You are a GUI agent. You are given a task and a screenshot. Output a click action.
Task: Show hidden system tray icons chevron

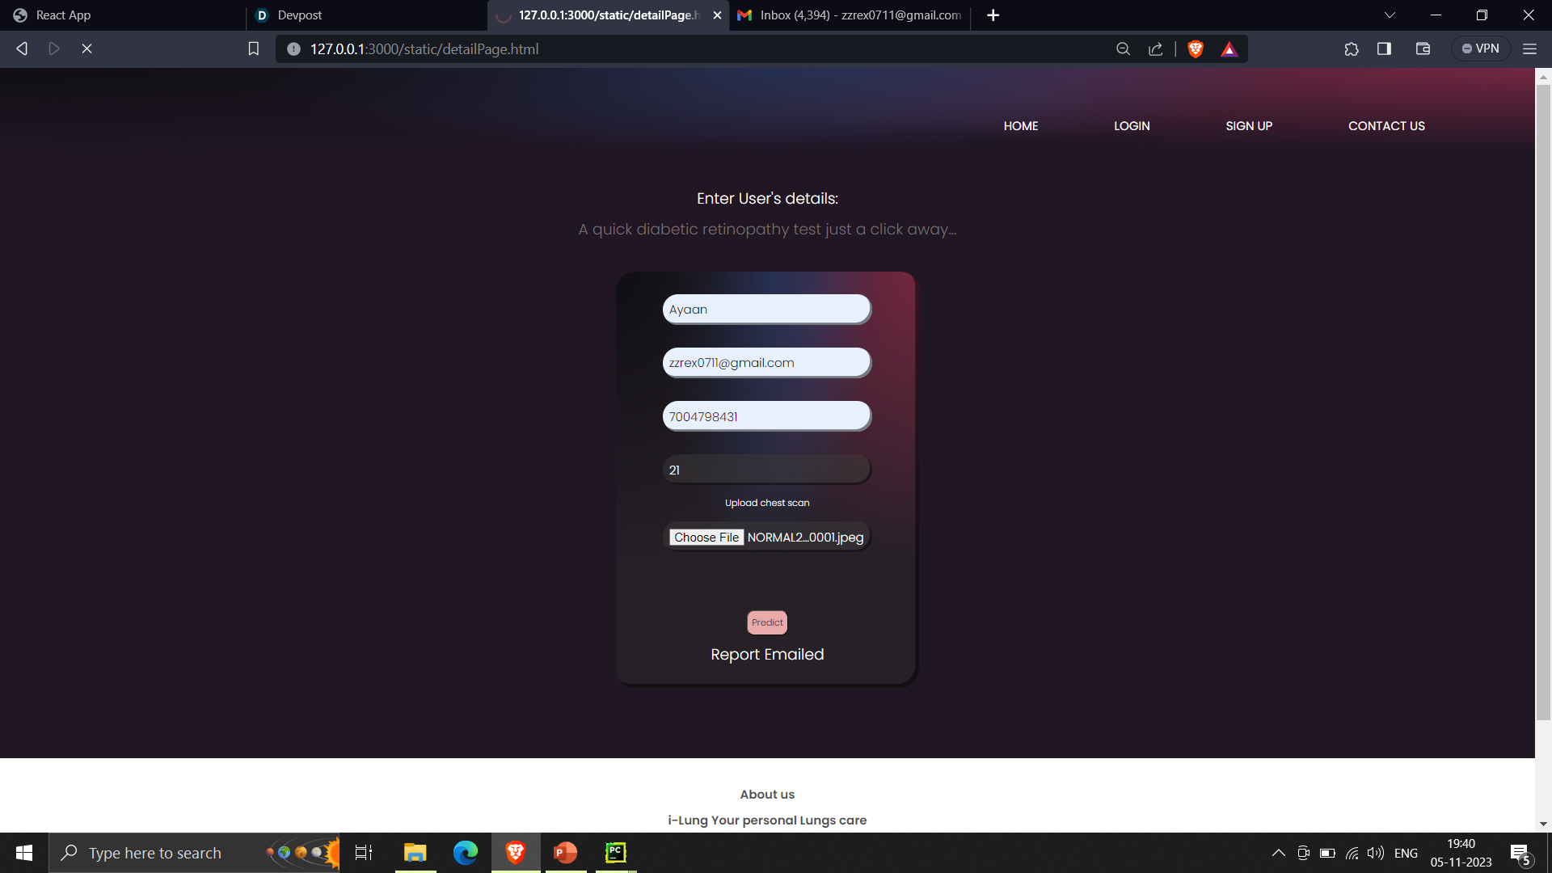(x=1278, y=853)
